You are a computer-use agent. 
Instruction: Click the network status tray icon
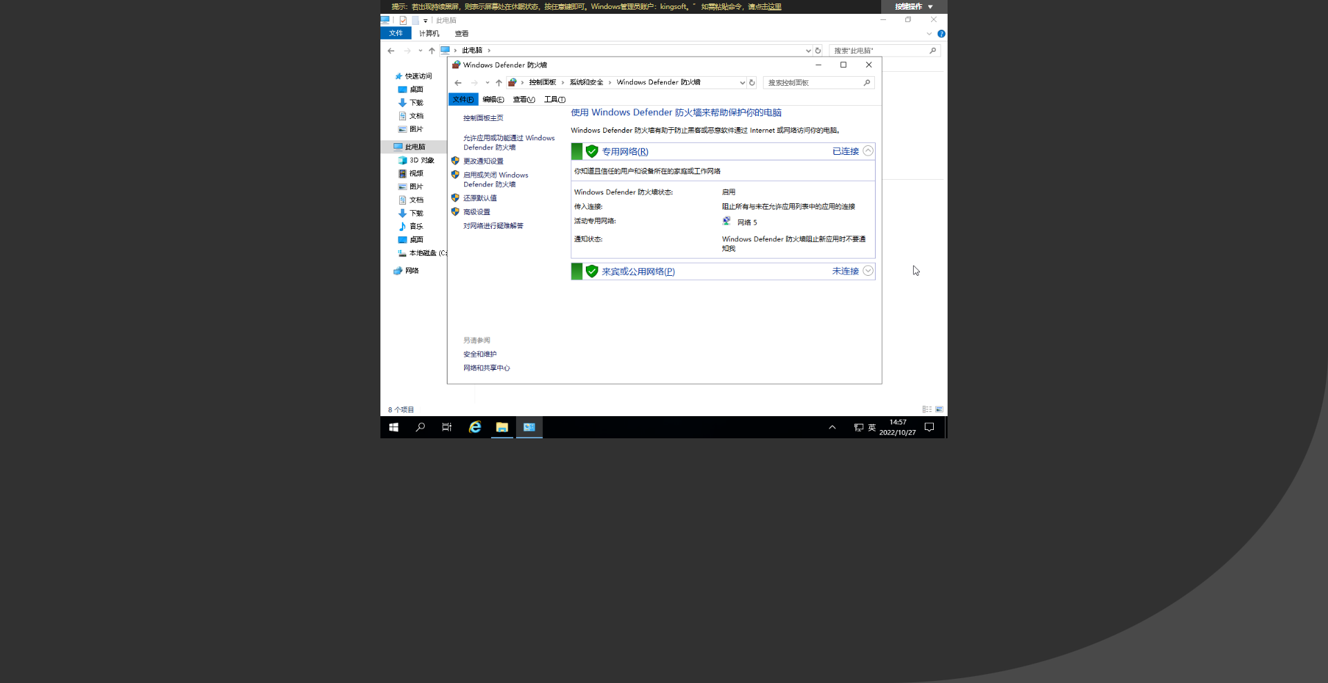858,427
